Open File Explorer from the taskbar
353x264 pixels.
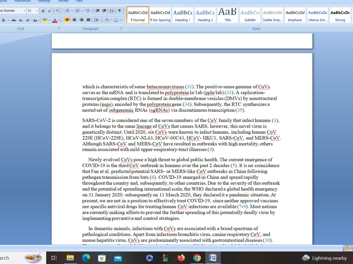70,258
